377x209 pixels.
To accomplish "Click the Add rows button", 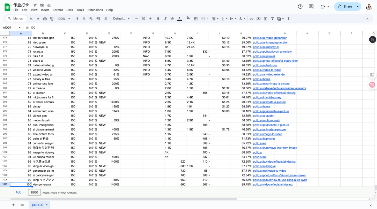I will point(19,192).
